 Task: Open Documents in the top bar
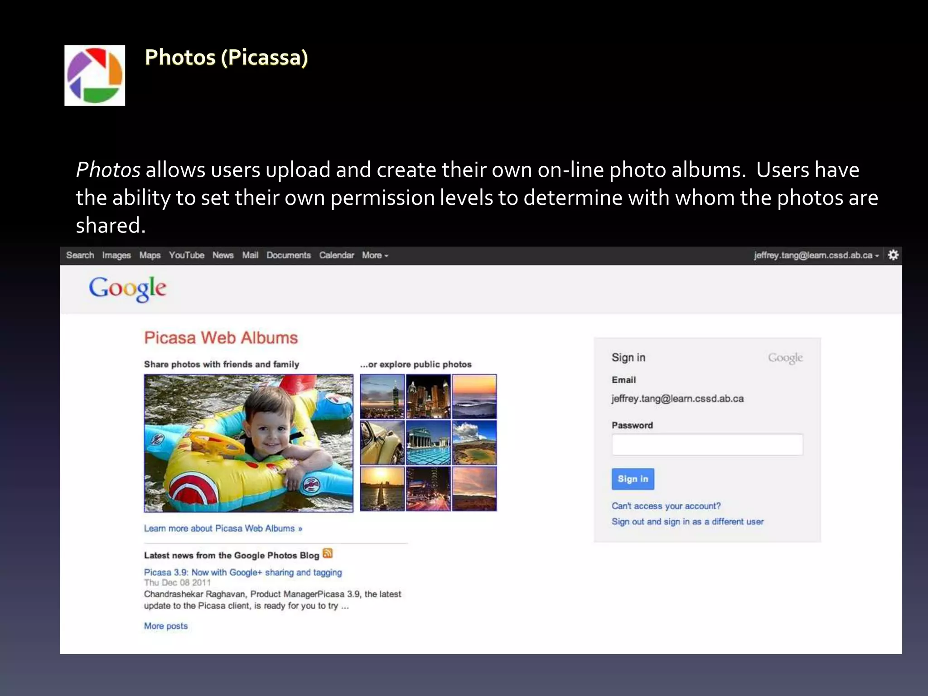click(x=289, y=255)
